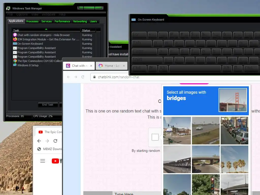Go back in the chatblink browser window
The height and width of the screenshot is (195, 260).
69,77
